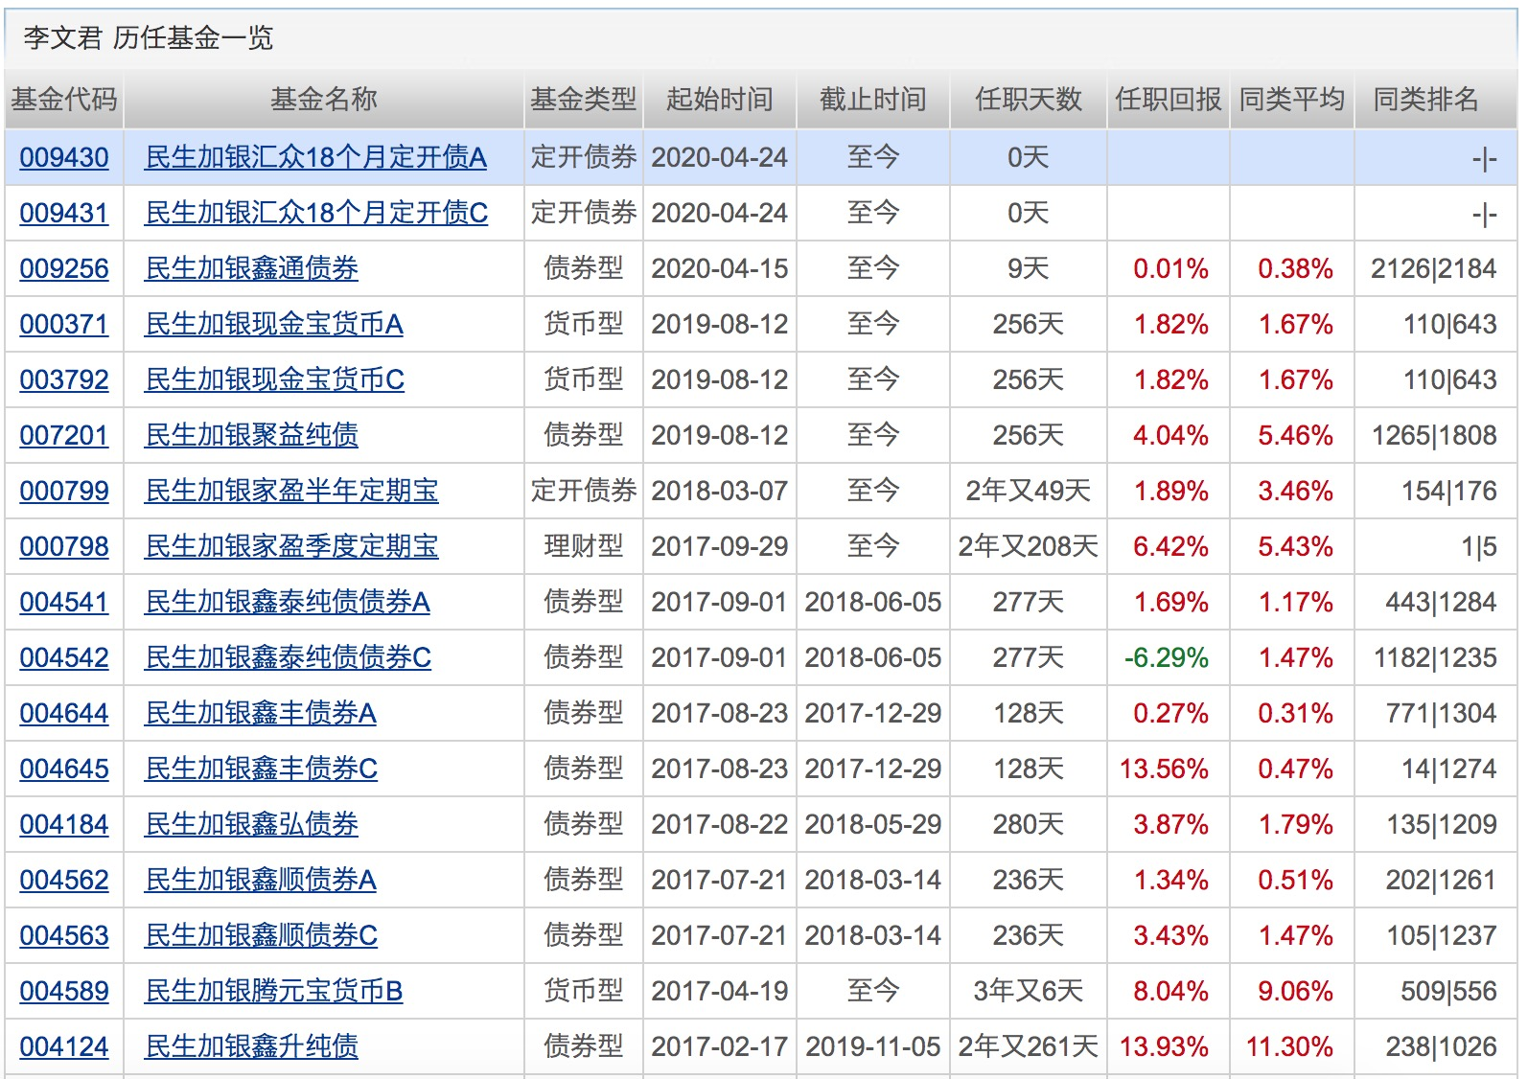Click the tenure cell 3年又6天
Image resolution: width=1528 pixels, height=1079 pixels.
[x=1029, y=991]
